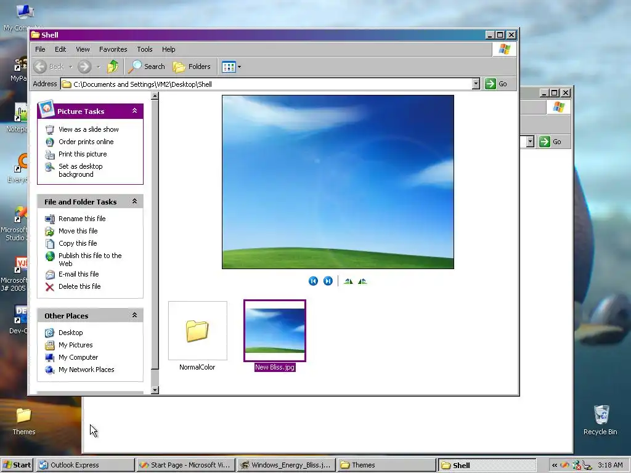Click the Shell title bar folder icon
Viewport: 631px width, 473px height.
[x=35, y=35]
